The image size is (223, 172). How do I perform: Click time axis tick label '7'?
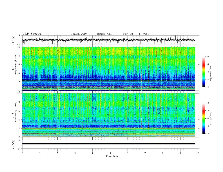(x=145, y=153)
